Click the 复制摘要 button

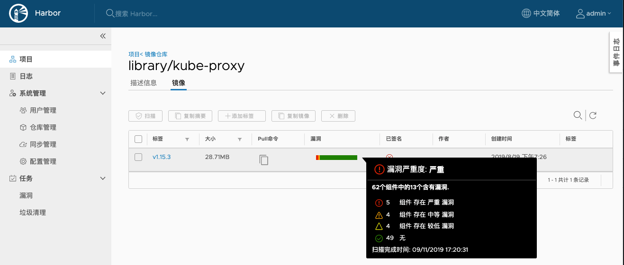190,116
